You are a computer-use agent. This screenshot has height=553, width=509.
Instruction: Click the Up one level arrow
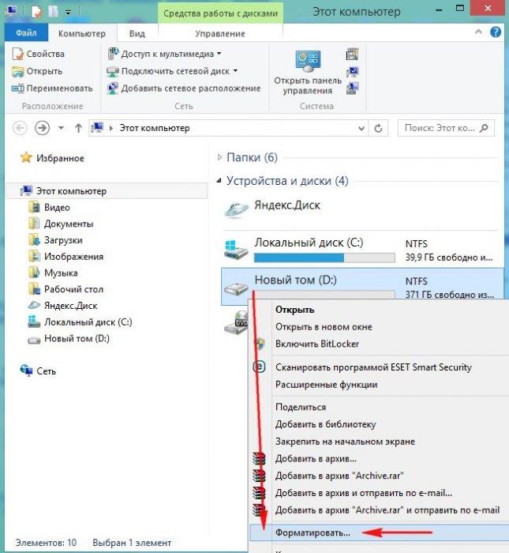pyautogui.click(x=79, y=128)
